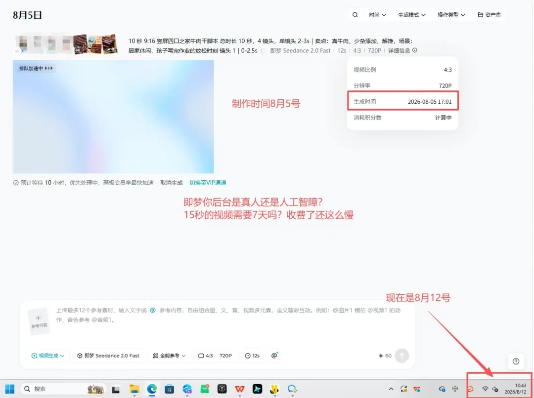Show hidden system tray icons chevron
Viewport: 534px width, 398px height.
pyautogui.click(x=391, y=389)
